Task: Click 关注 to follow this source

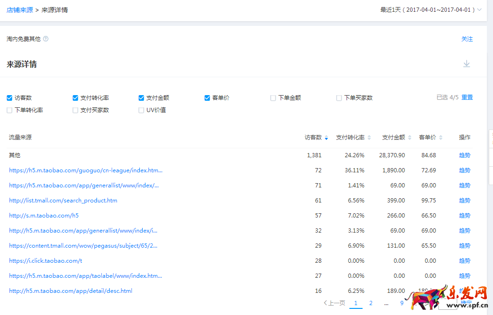Action: [467, 39]
